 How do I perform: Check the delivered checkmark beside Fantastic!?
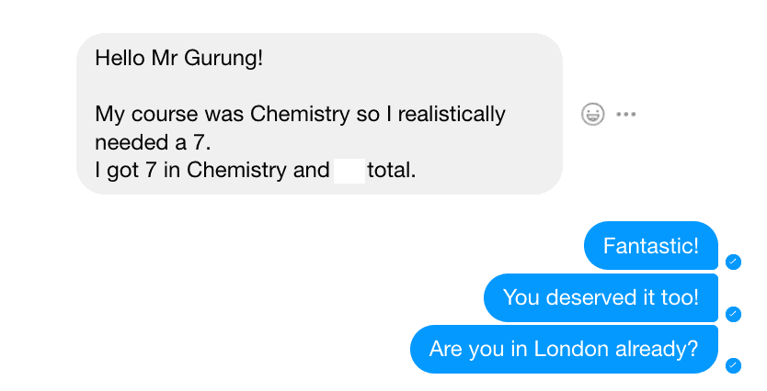click(733, 262)
